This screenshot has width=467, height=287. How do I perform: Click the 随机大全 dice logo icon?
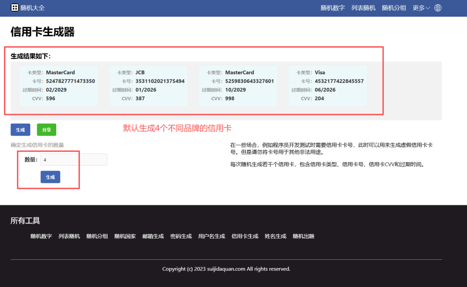coord(15,8)
